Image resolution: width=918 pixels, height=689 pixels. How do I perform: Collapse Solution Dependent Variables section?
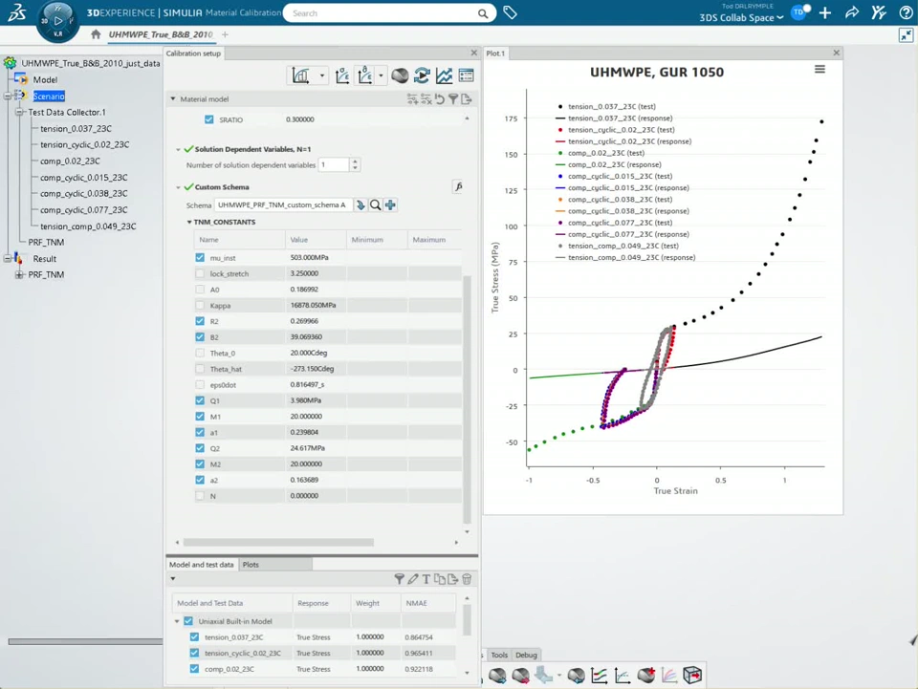point(178,150)
